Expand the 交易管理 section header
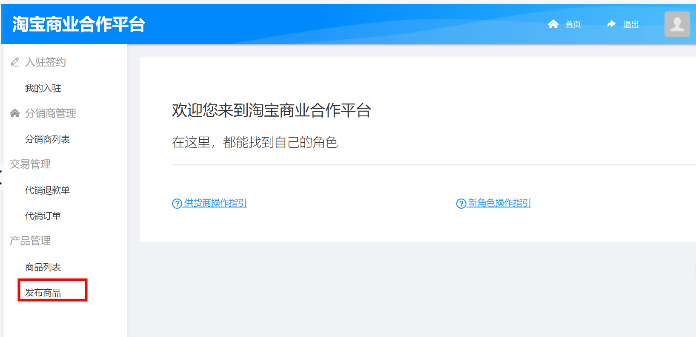The width and height of the screenshot is (696, 337). click(x=30, y=164)
